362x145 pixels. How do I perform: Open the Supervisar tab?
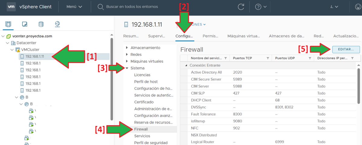157,36
